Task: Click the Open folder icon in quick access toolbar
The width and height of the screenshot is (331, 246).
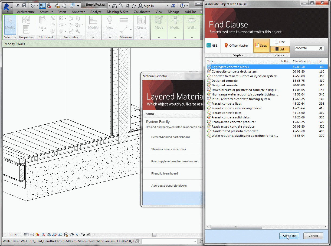Action: click(x=18, y=6)
